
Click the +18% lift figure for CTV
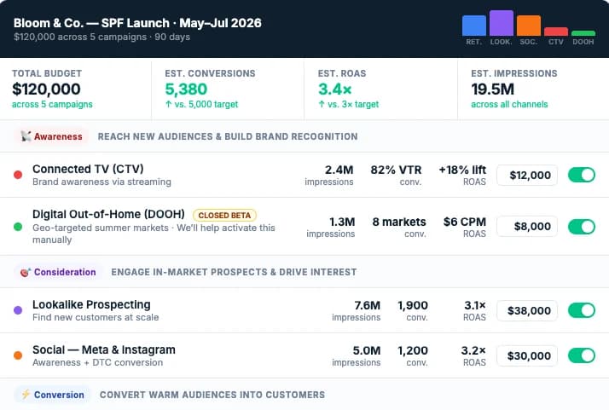(x=462, y=170)
